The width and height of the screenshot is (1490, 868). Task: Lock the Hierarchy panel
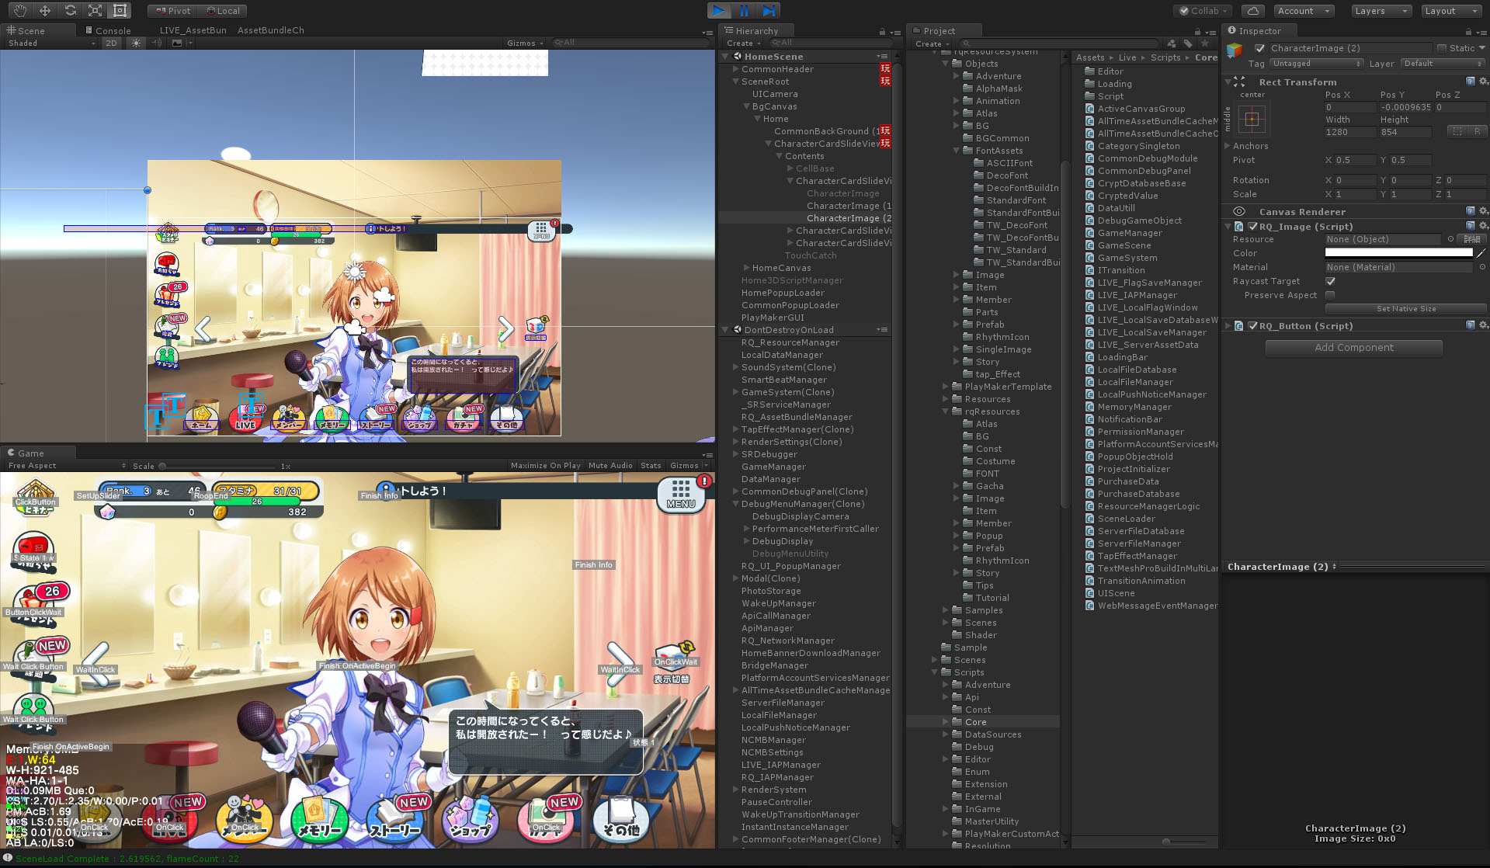882,32
